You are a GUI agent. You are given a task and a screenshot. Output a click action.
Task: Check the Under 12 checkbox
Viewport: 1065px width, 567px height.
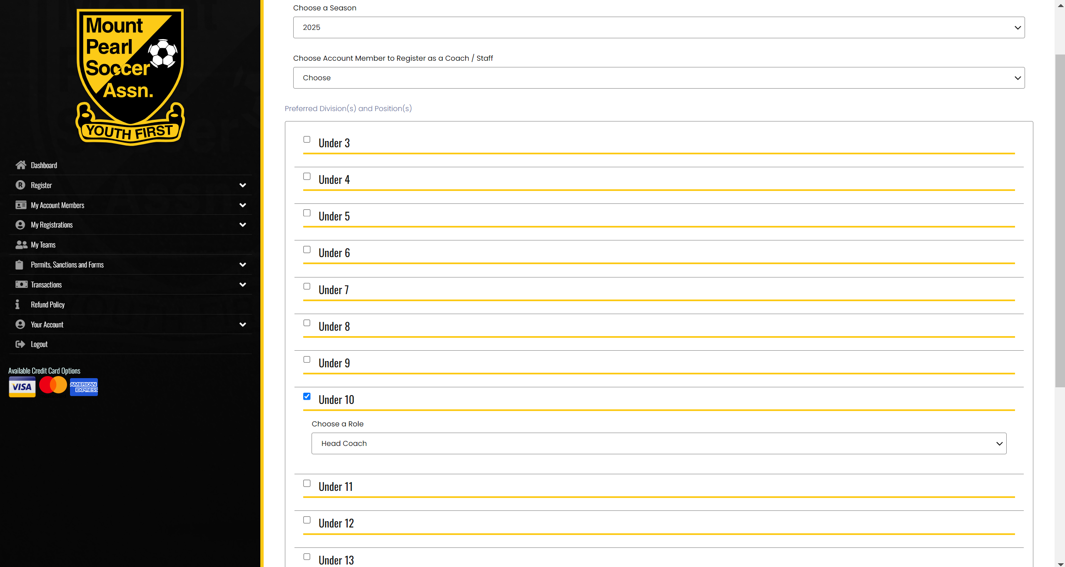[307, 520]
